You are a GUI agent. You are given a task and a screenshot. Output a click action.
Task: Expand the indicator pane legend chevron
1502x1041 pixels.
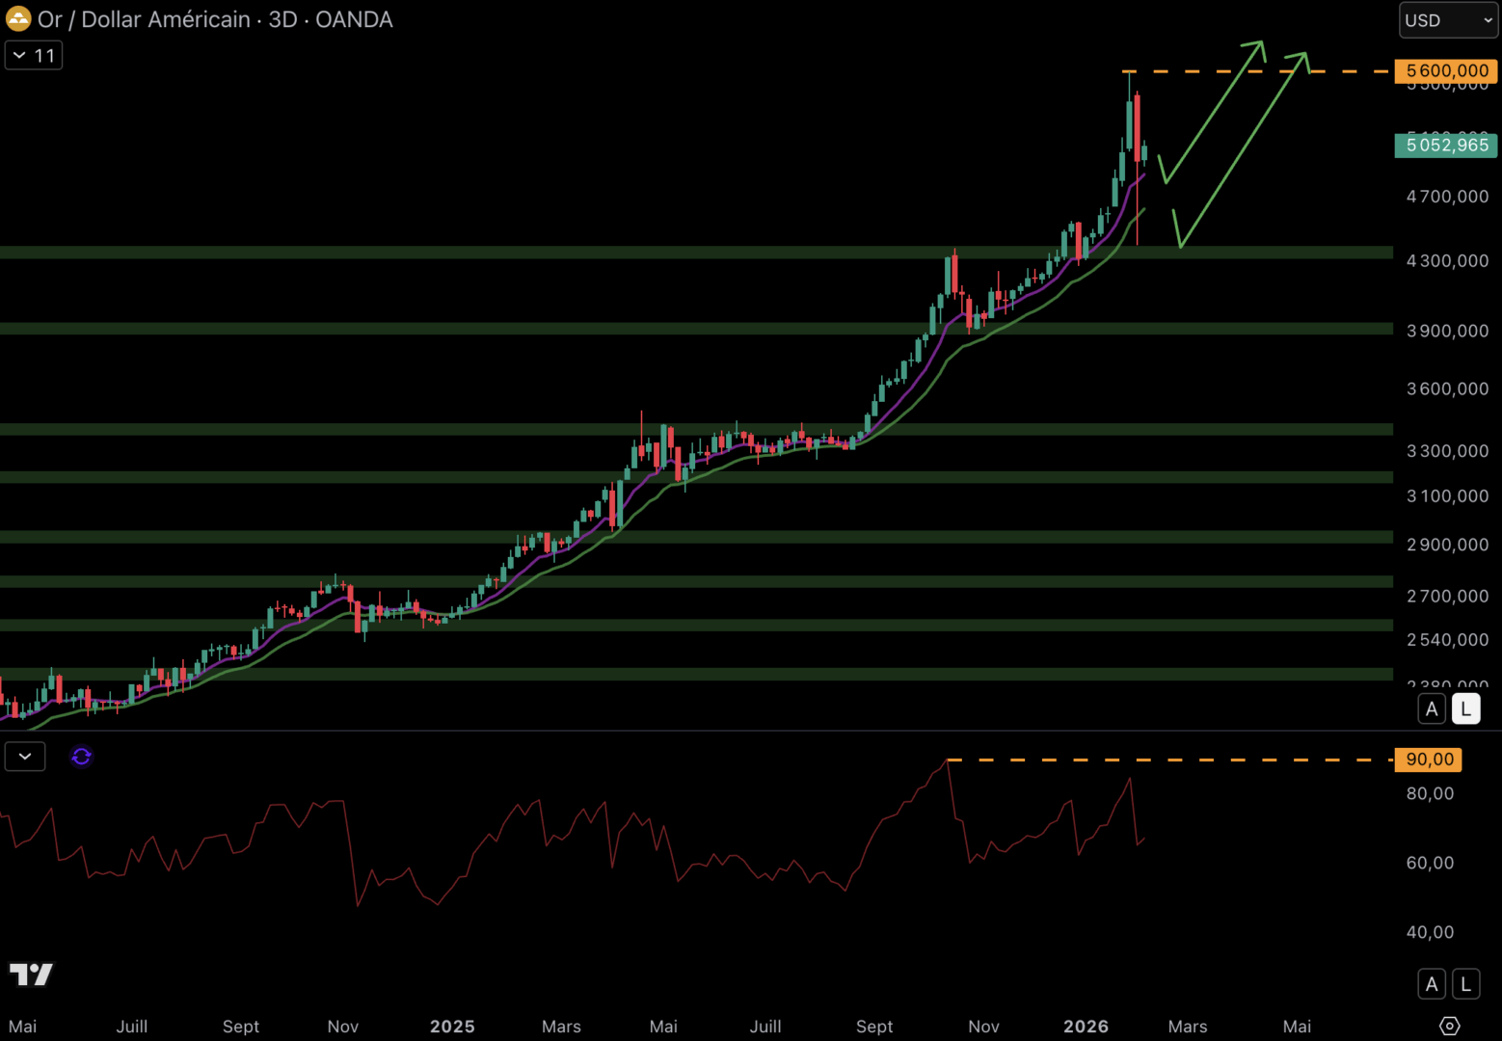[25, 757]
